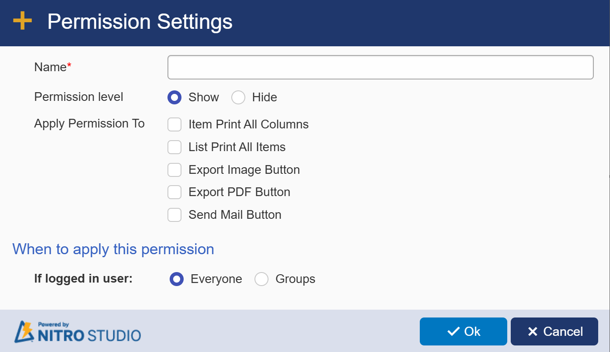Click the 'Apply Permission To' label
Image resolution: width=610 pixels, height=352 pixels.
click(89, 124)
